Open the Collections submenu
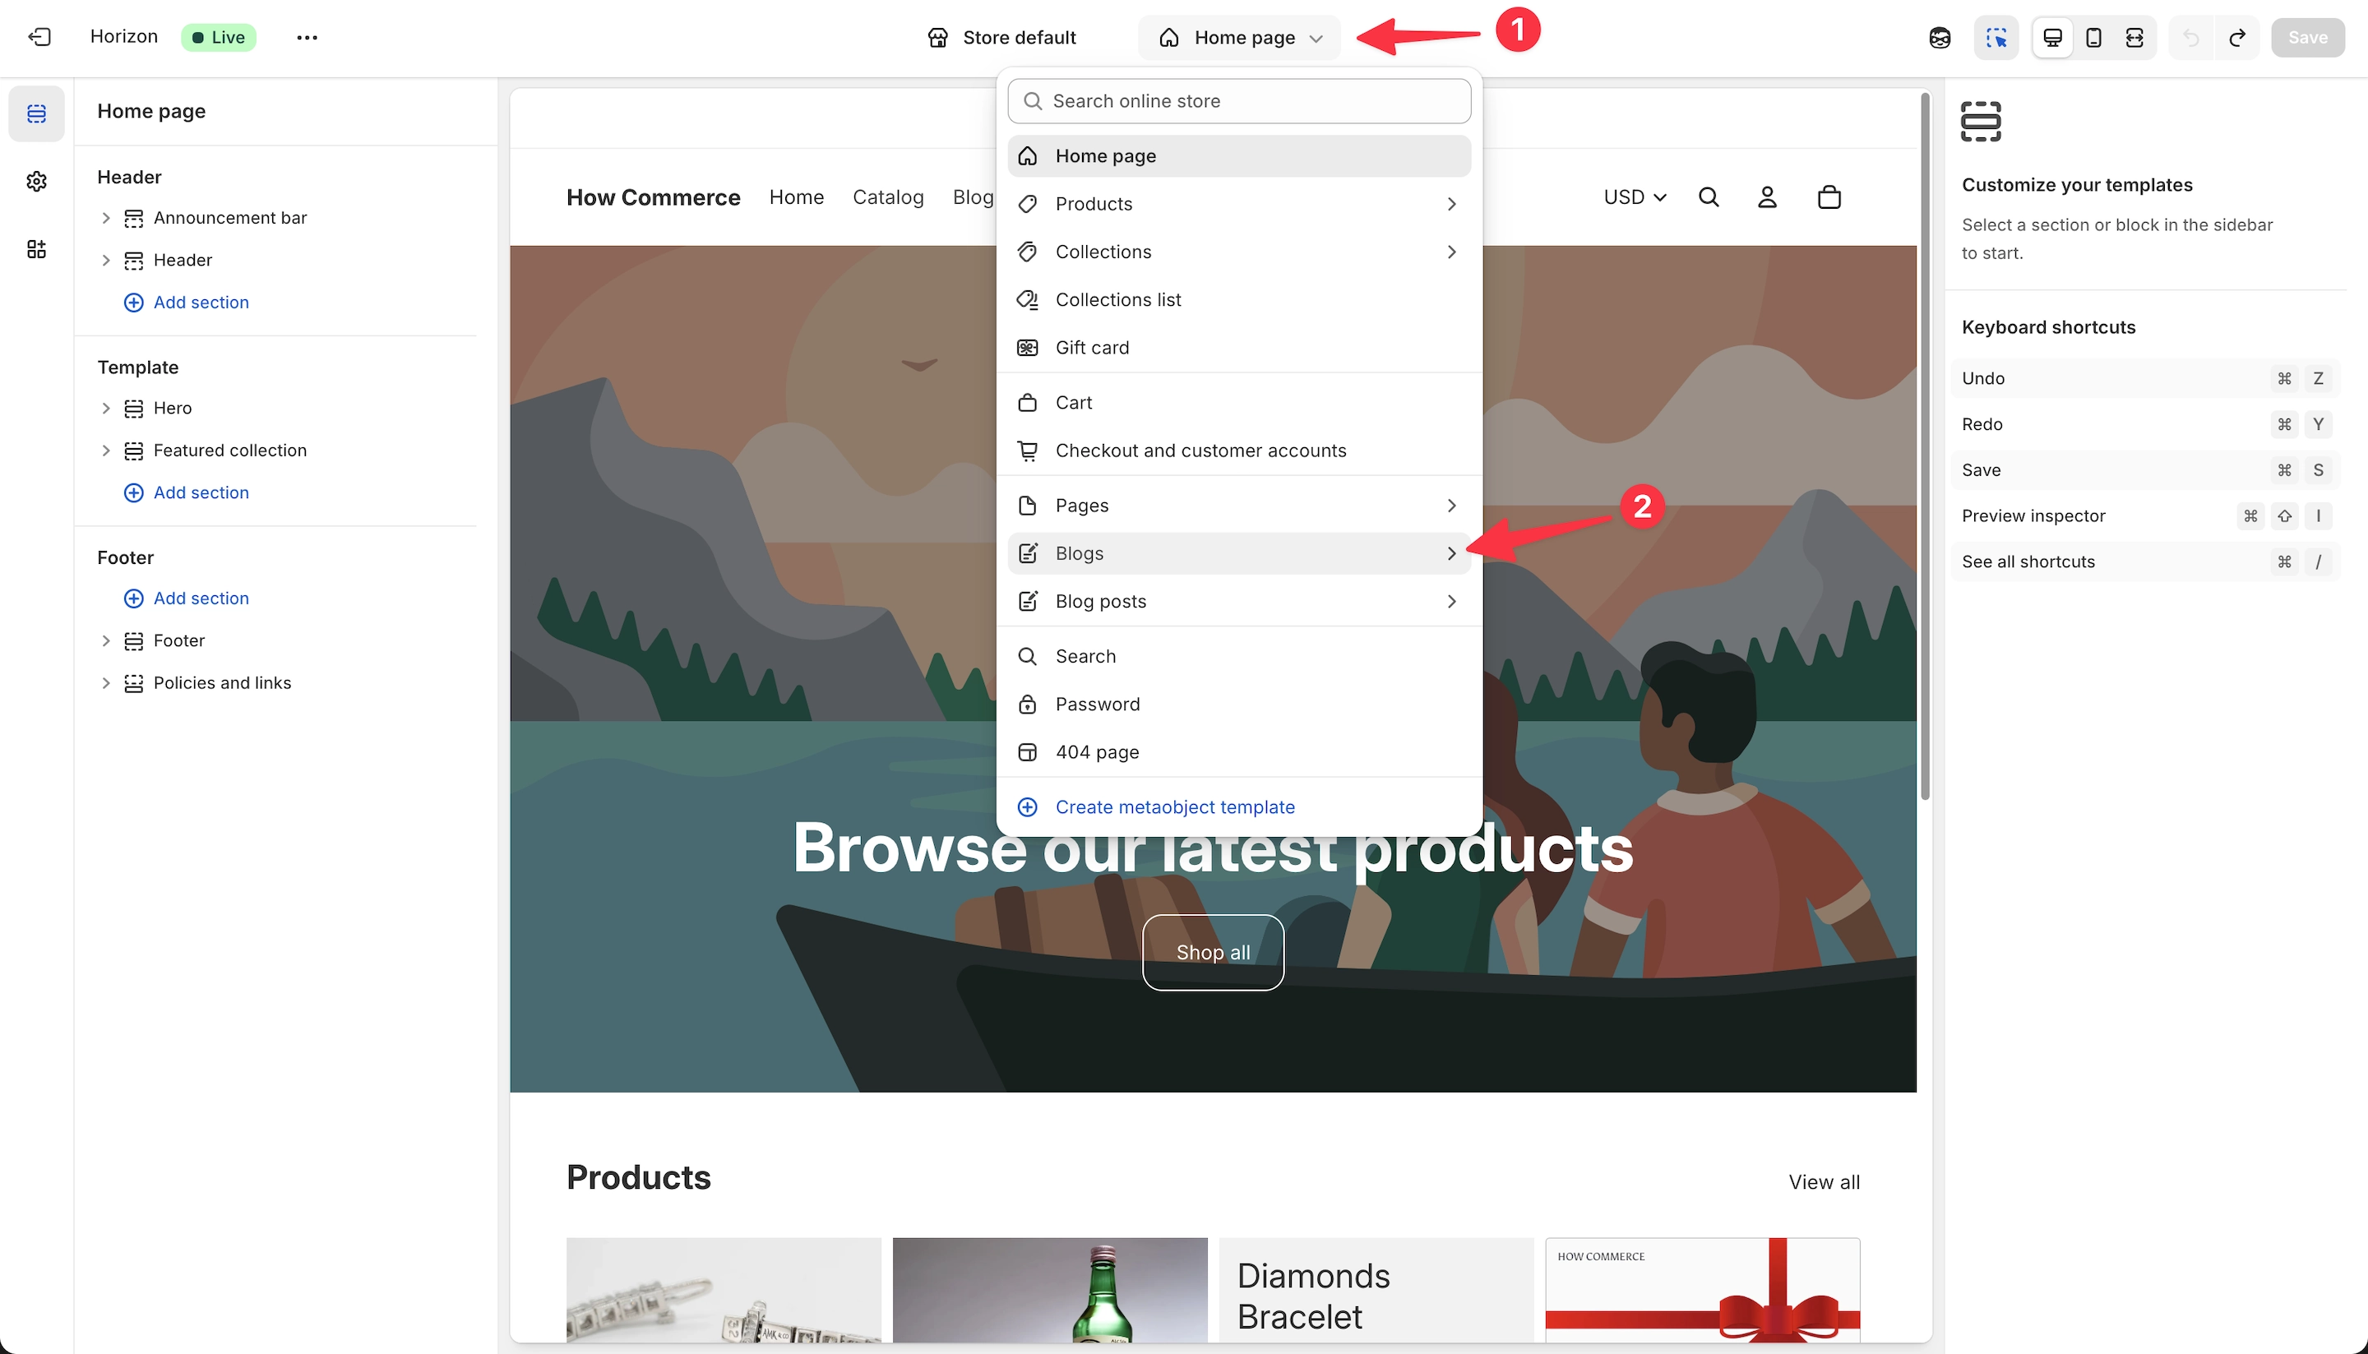The image size is (2368, 1354). point(1239,252)
